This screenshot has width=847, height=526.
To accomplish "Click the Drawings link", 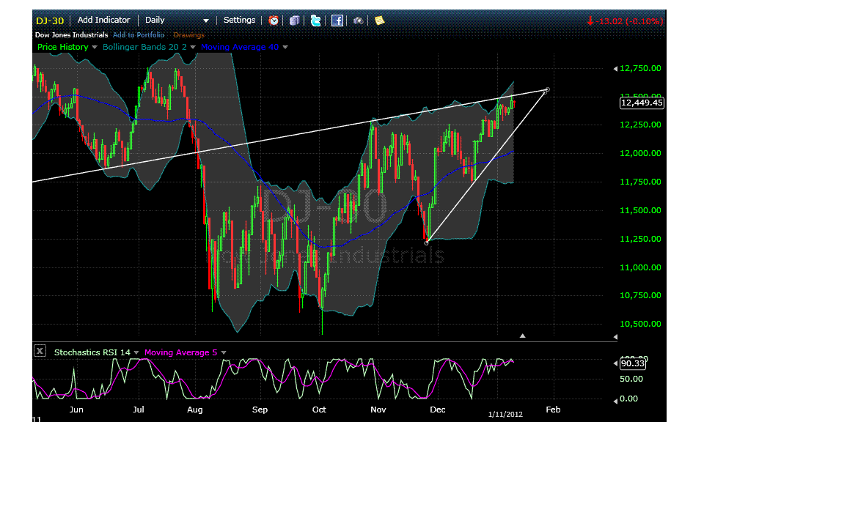I will point(188,34).
